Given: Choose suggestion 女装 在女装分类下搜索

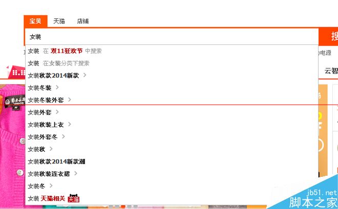Looking at the screenshot, I should pos(172,63).
